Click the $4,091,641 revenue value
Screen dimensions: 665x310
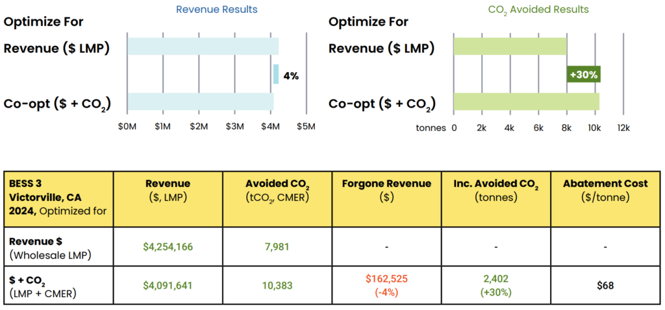tap(168, 284)
